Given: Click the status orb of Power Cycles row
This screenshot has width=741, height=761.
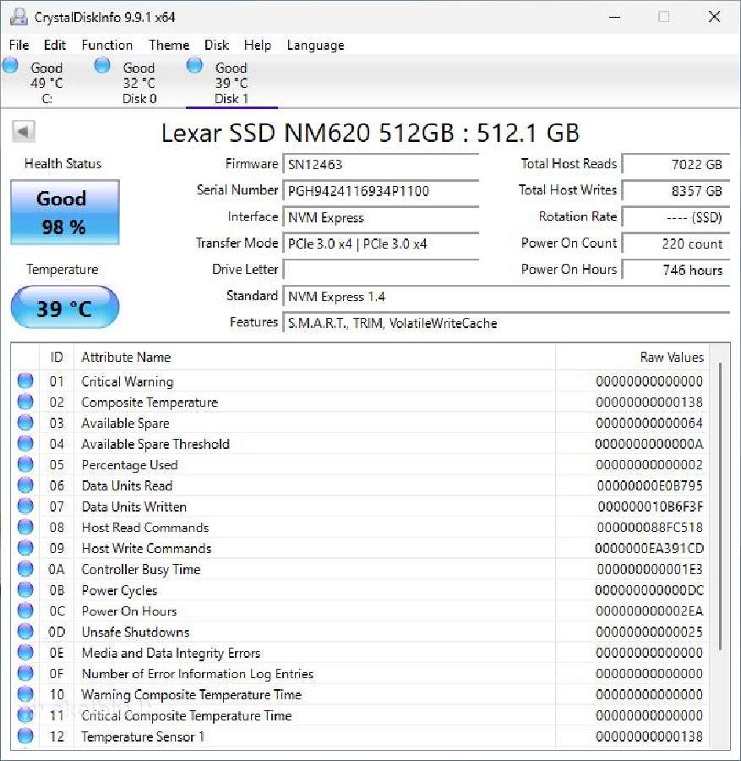Looking at the screenshot, I should click(25, 589).
